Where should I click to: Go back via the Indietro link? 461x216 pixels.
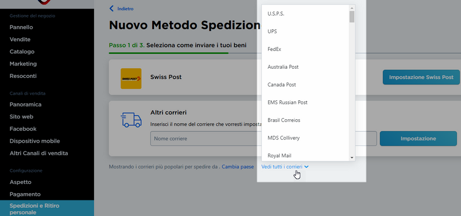click(x=125, y=9)
